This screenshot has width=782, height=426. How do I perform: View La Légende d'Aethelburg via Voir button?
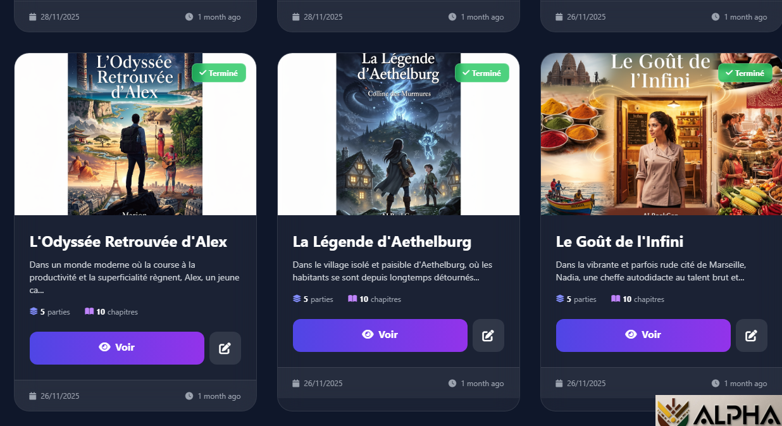(x=380, y=335)
